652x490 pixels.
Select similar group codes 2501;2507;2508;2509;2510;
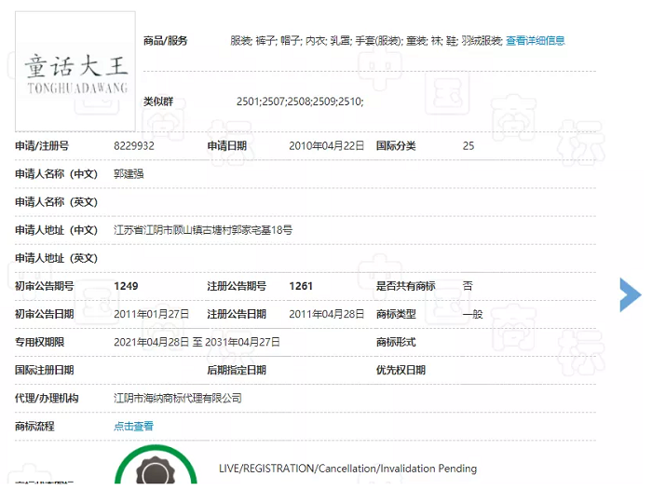click(x=300, y=102)
